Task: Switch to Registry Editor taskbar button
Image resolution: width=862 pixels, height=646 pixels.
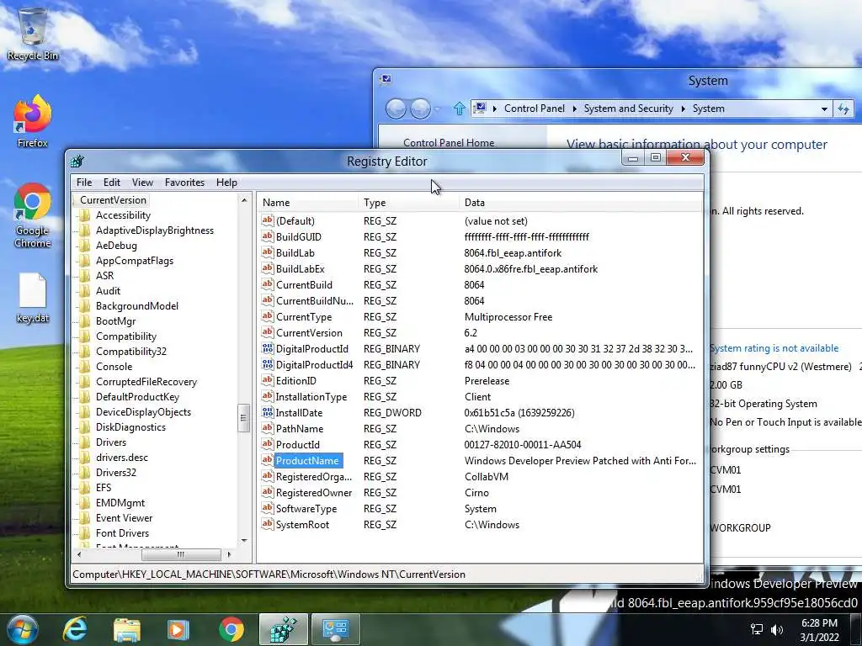Action: 283,629
